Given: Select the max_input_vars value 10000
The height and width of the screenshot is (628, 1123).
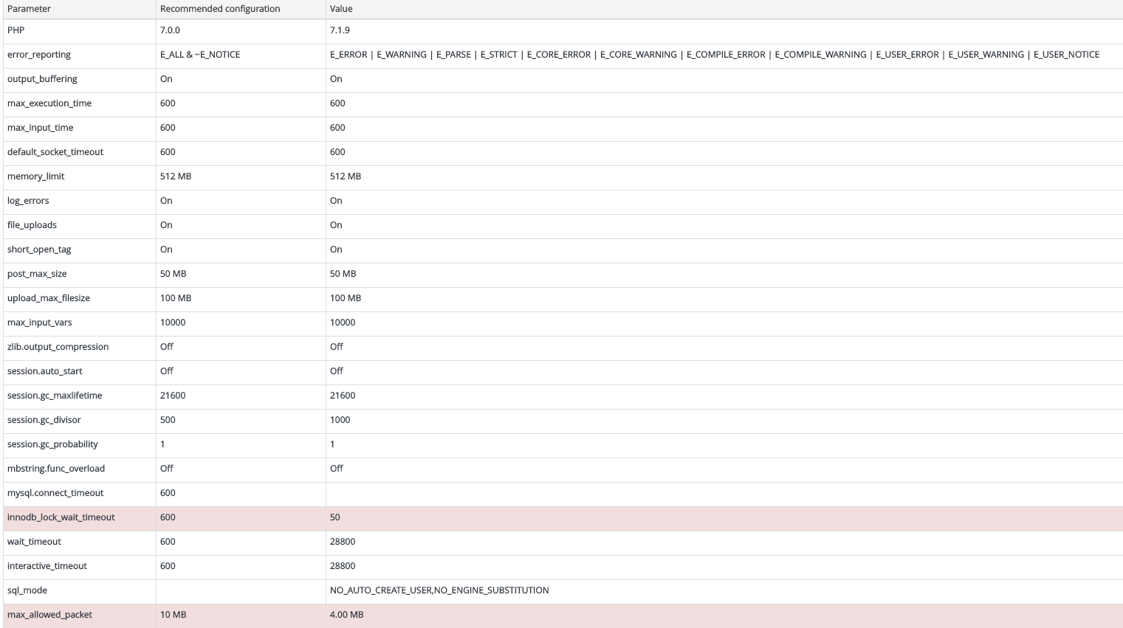Looking at the screenshot, I should click(x=343, y=322).
